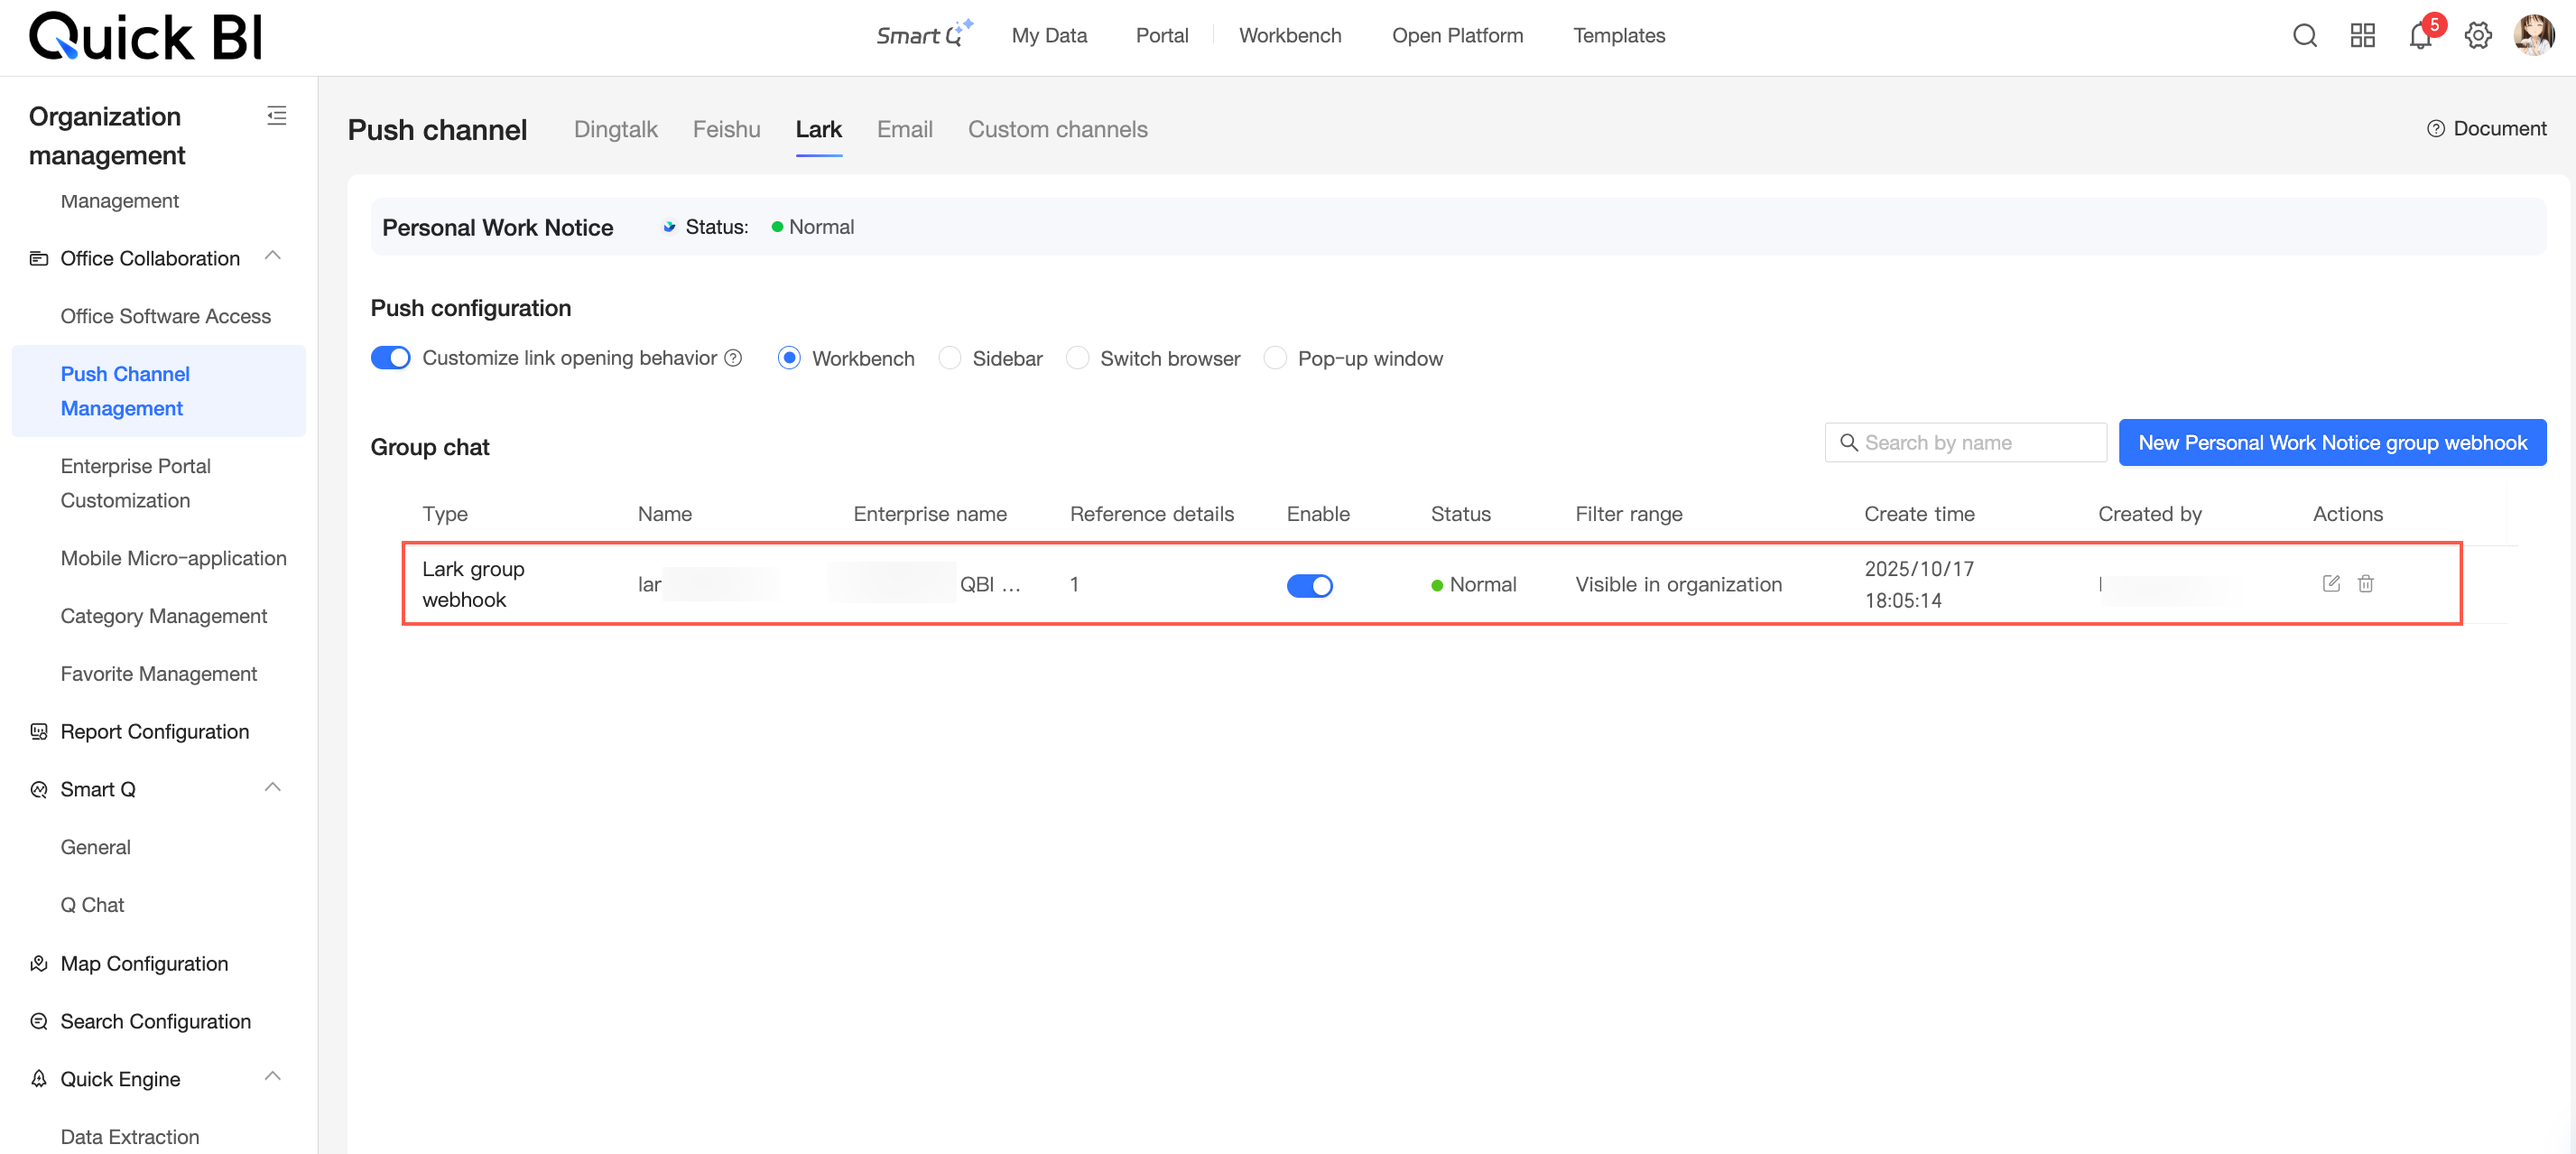Toggle Customize link opening behavior switch
The width and height of the screenshot is (2576, 1154).
tap(390, 358)
